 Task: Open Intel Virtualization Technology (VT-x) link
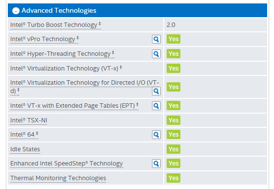tap(66, 69)
